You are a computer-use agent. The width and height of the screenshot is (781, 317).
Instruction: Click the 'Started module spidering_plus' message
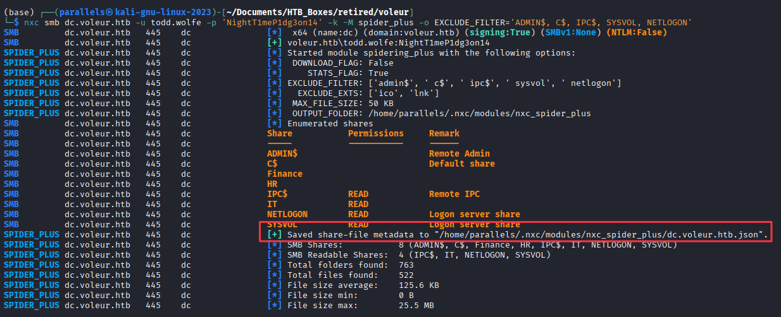432,52
